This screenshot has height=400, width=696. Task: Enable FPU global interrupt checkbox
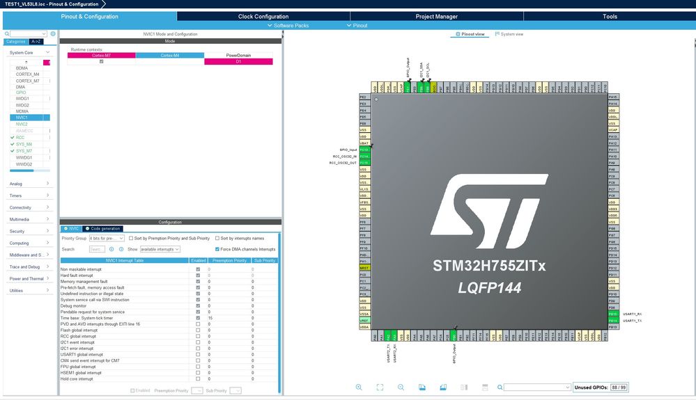point(198,367)
